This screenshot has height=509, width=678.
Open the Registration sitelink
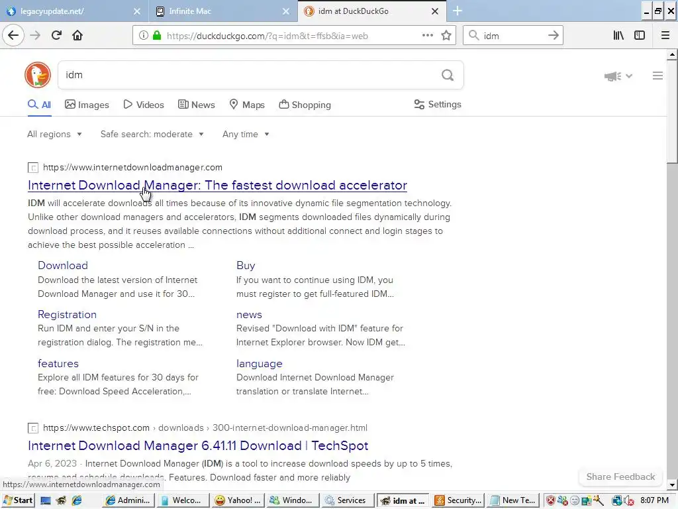click(67, 315)
